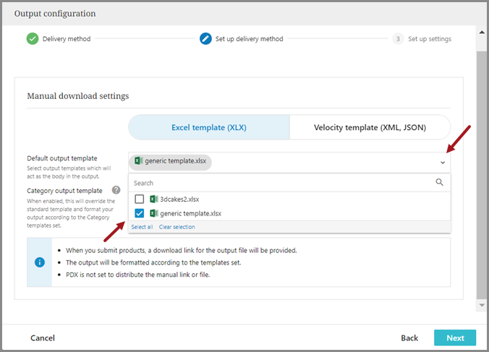The width and height of the screenshot is (489, 352).
Task: Click in the template Search field
Action: (x=282, y=183)
